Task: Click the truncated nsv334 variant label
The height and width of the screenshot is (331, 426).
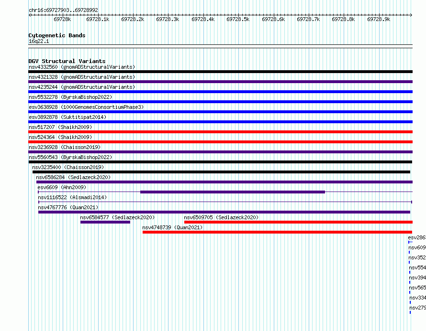Action: pos(417,298)
